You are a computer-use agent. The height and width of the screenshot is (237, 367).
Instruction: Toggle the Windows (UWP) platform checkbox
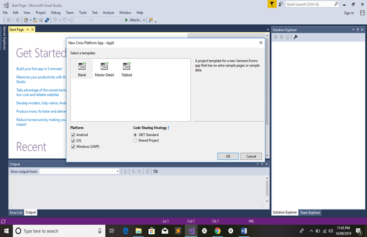(x=73, y=146)
